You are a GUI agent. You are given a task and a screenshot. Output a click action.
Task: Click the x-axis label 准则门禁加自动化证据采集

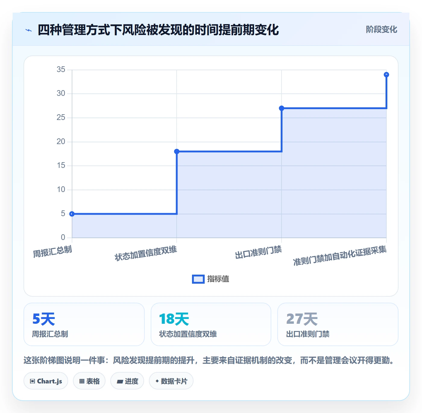[340, 256]
